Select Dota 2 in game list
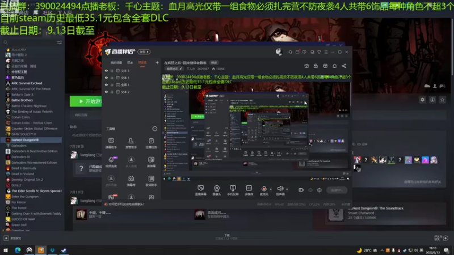This screenshot has height=255, width=454. coord(16,185)
